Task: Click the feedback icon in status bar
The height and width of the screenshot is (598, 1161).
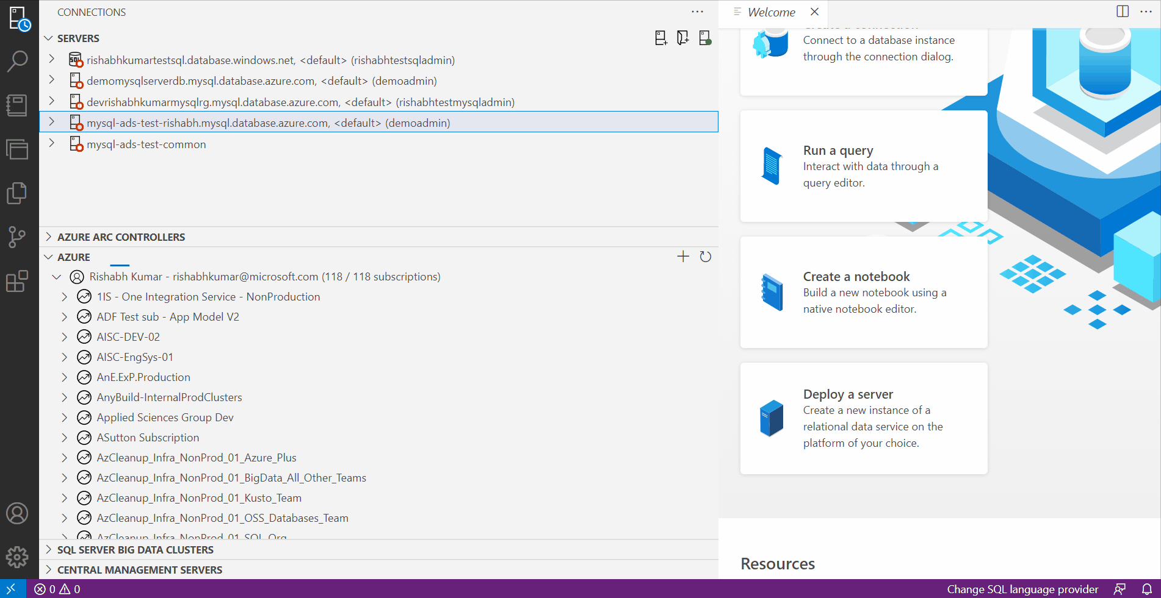Action: click(1119, 589)
